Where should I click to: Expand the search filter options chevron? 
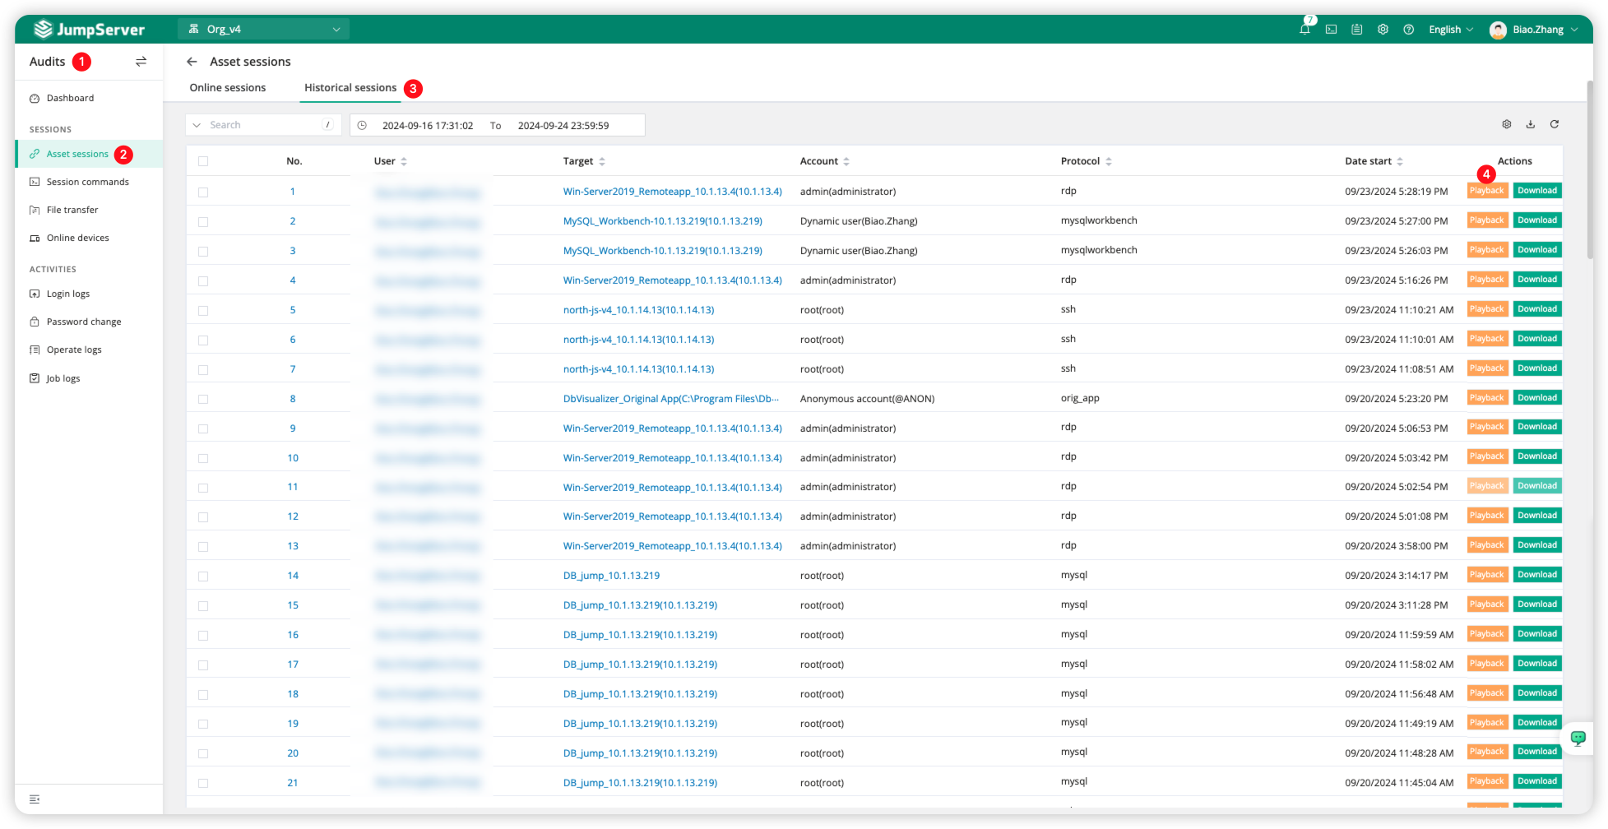click(x=197, y=125)
